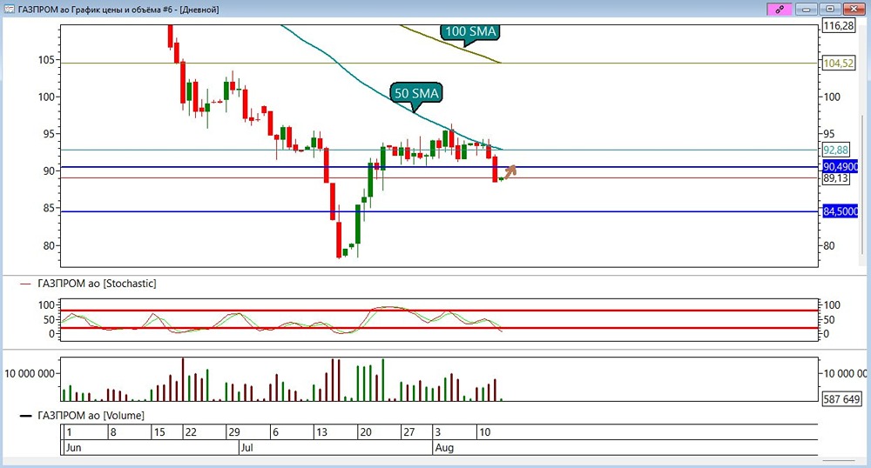Click the 80 value on left price axis
This screenshot has height=468, width=871.
pyautogui.click(x=50, y=245)
